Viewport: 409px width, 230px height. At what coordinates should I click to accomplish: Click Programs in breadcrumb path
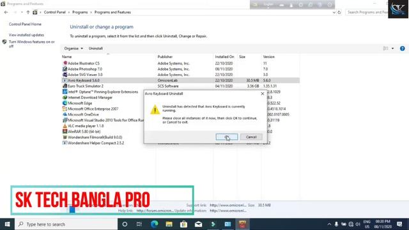click(x=80, y=12)
